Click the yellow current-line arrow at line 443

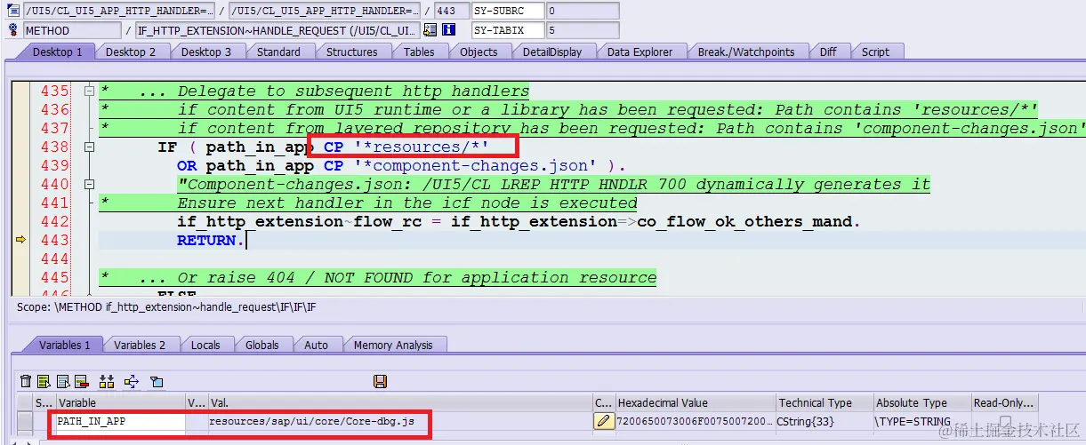click(20, 240)
